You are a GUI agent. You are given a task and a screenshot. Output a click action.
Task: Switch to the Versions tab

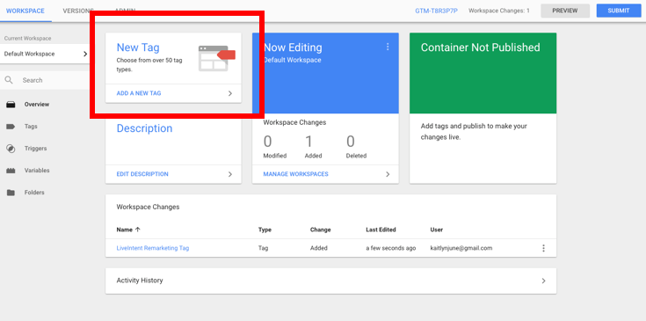tap(78, 11)
